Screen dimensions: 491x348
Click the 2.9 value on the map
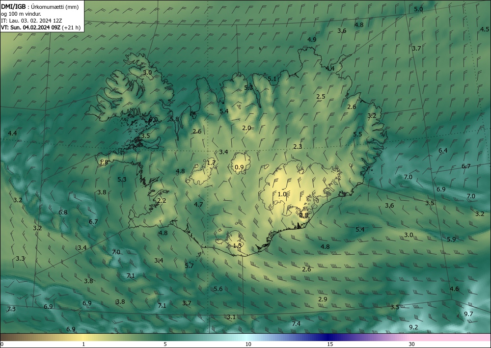click(x=323, y=299)
